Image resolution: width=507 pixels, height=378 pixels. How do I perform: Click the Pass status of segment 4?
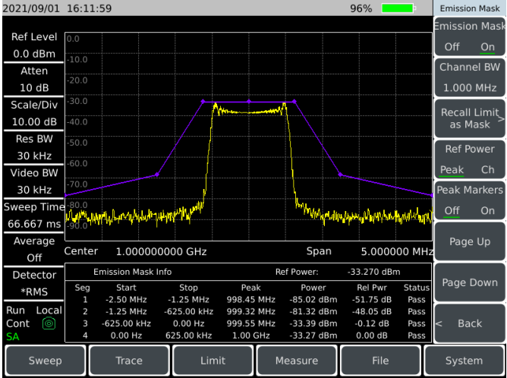(x=417, y=335)
